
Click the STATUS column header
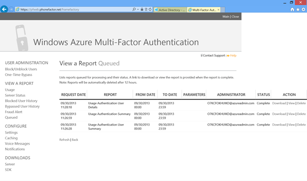(263, 95)
